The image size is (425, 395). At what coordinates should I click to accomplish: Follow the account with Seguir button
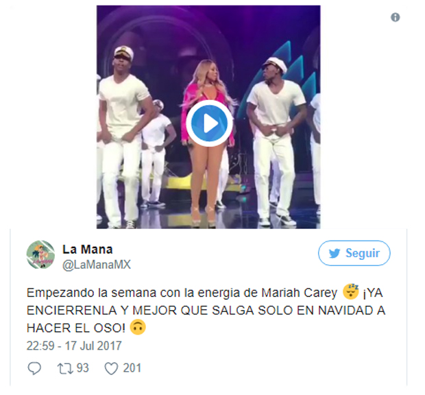point(354,253)
